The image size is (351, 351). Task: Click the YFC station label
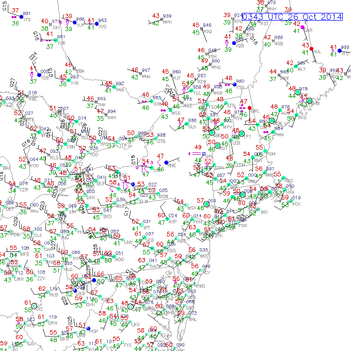(345, 54)
